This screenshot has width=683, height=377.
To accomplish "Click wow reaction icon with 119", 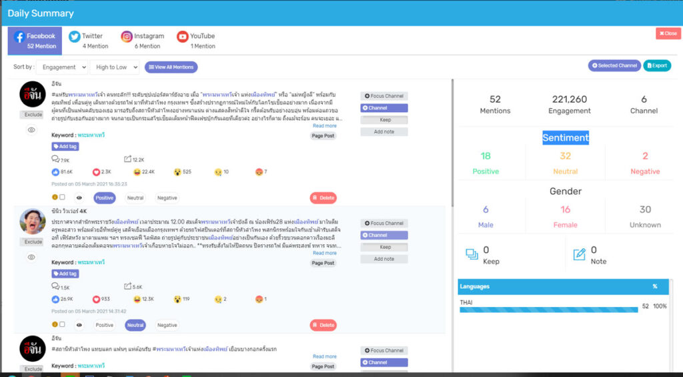I will coord(177,300).
